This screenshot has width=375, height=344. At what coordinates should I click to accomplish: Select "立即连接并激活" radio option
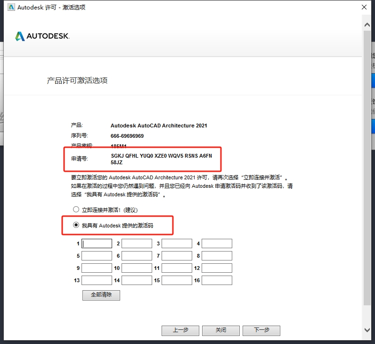pos(76,210)
